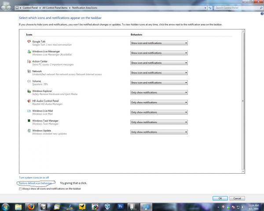Click the Action Center flag icon
The width and height of the screenshot is (264, 211).
pos(29,61)
